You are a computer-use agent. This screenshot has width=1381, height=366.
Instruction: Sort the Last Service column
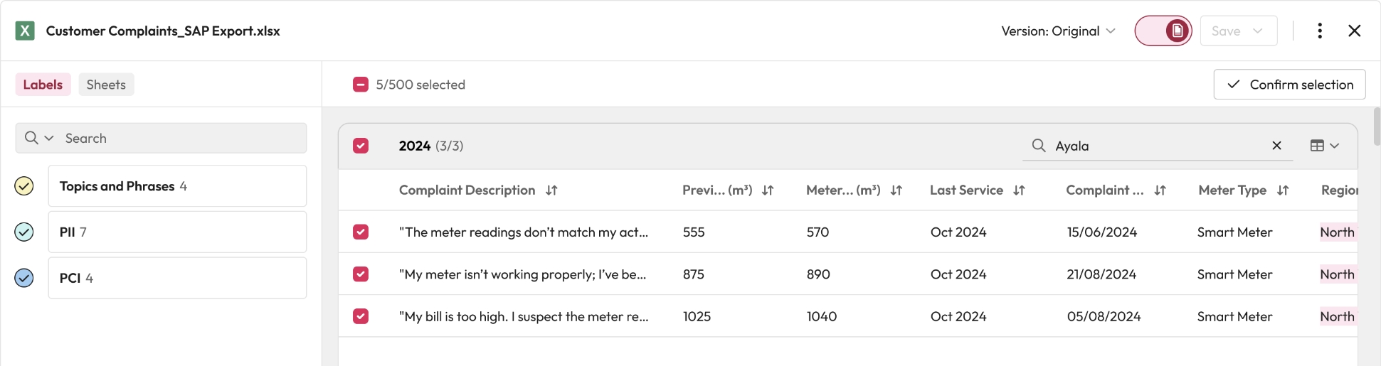[1019, 190]
